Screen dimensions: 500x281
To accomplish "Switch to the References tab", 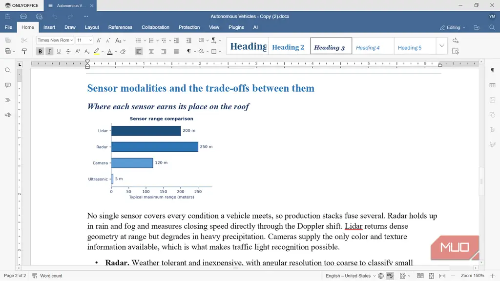I will [x=120, y=27].
